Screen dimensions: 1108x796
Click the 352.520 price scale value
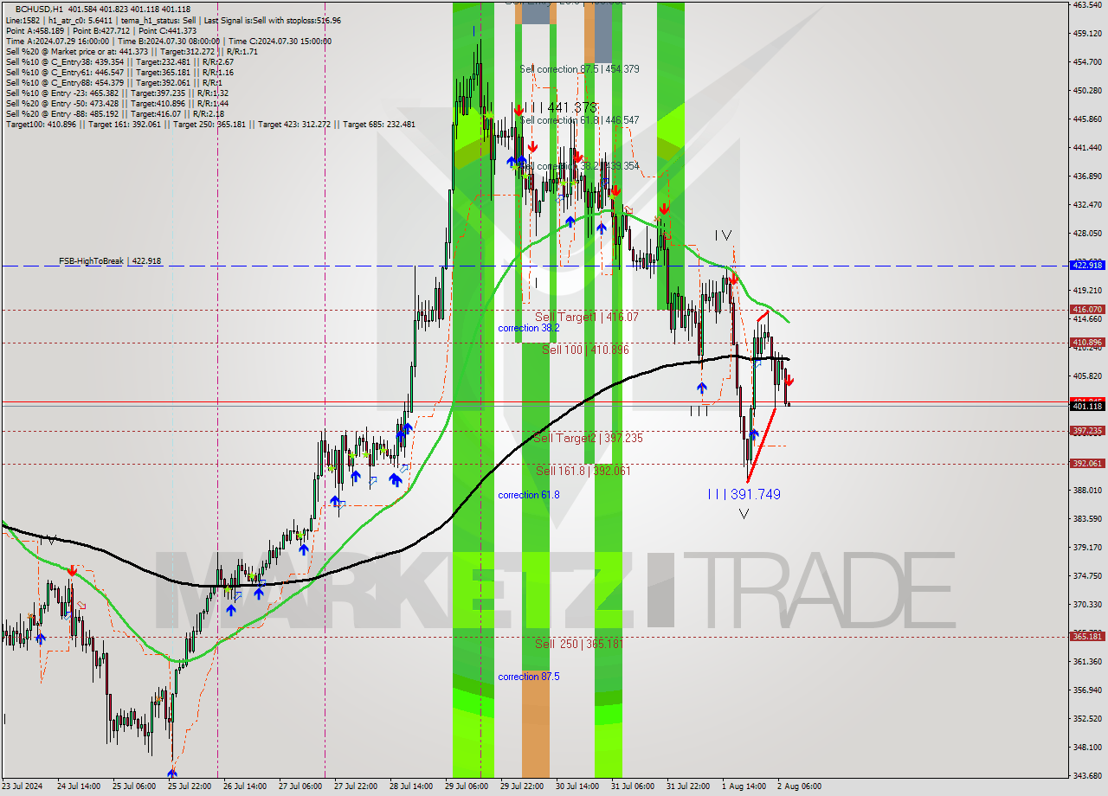1087,719
